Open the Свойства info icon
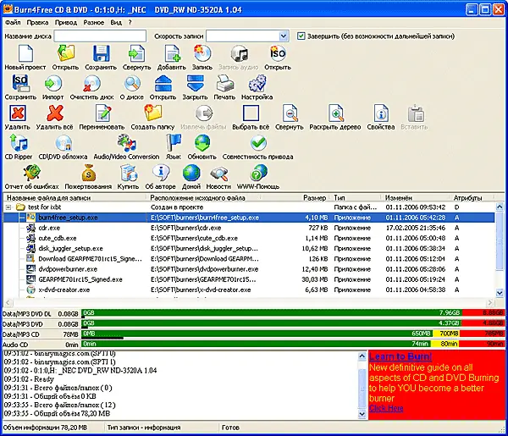This screenshot has width=508, height=436. (x=381, y=113)
